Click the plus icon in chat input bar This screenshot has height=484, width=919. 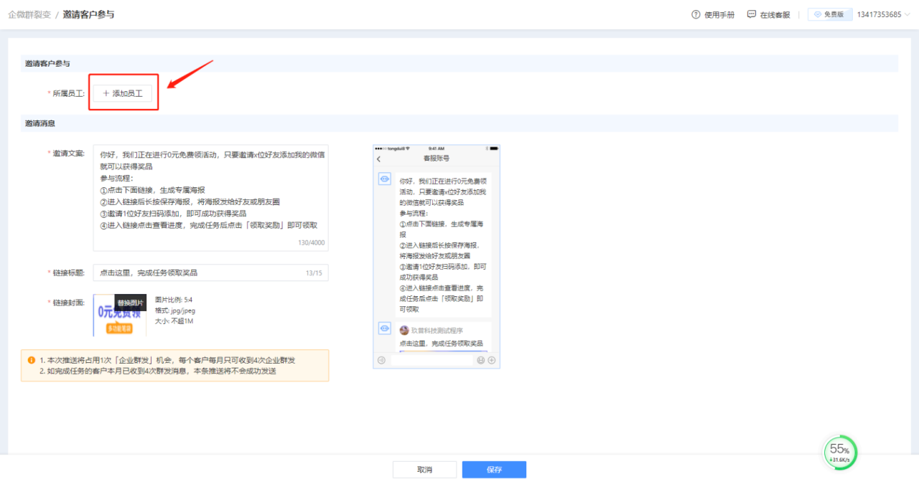coord(492,360)
